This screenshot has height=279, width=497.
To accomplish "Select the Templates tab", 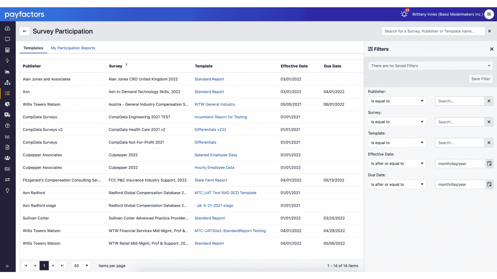I will click(33, 48).
